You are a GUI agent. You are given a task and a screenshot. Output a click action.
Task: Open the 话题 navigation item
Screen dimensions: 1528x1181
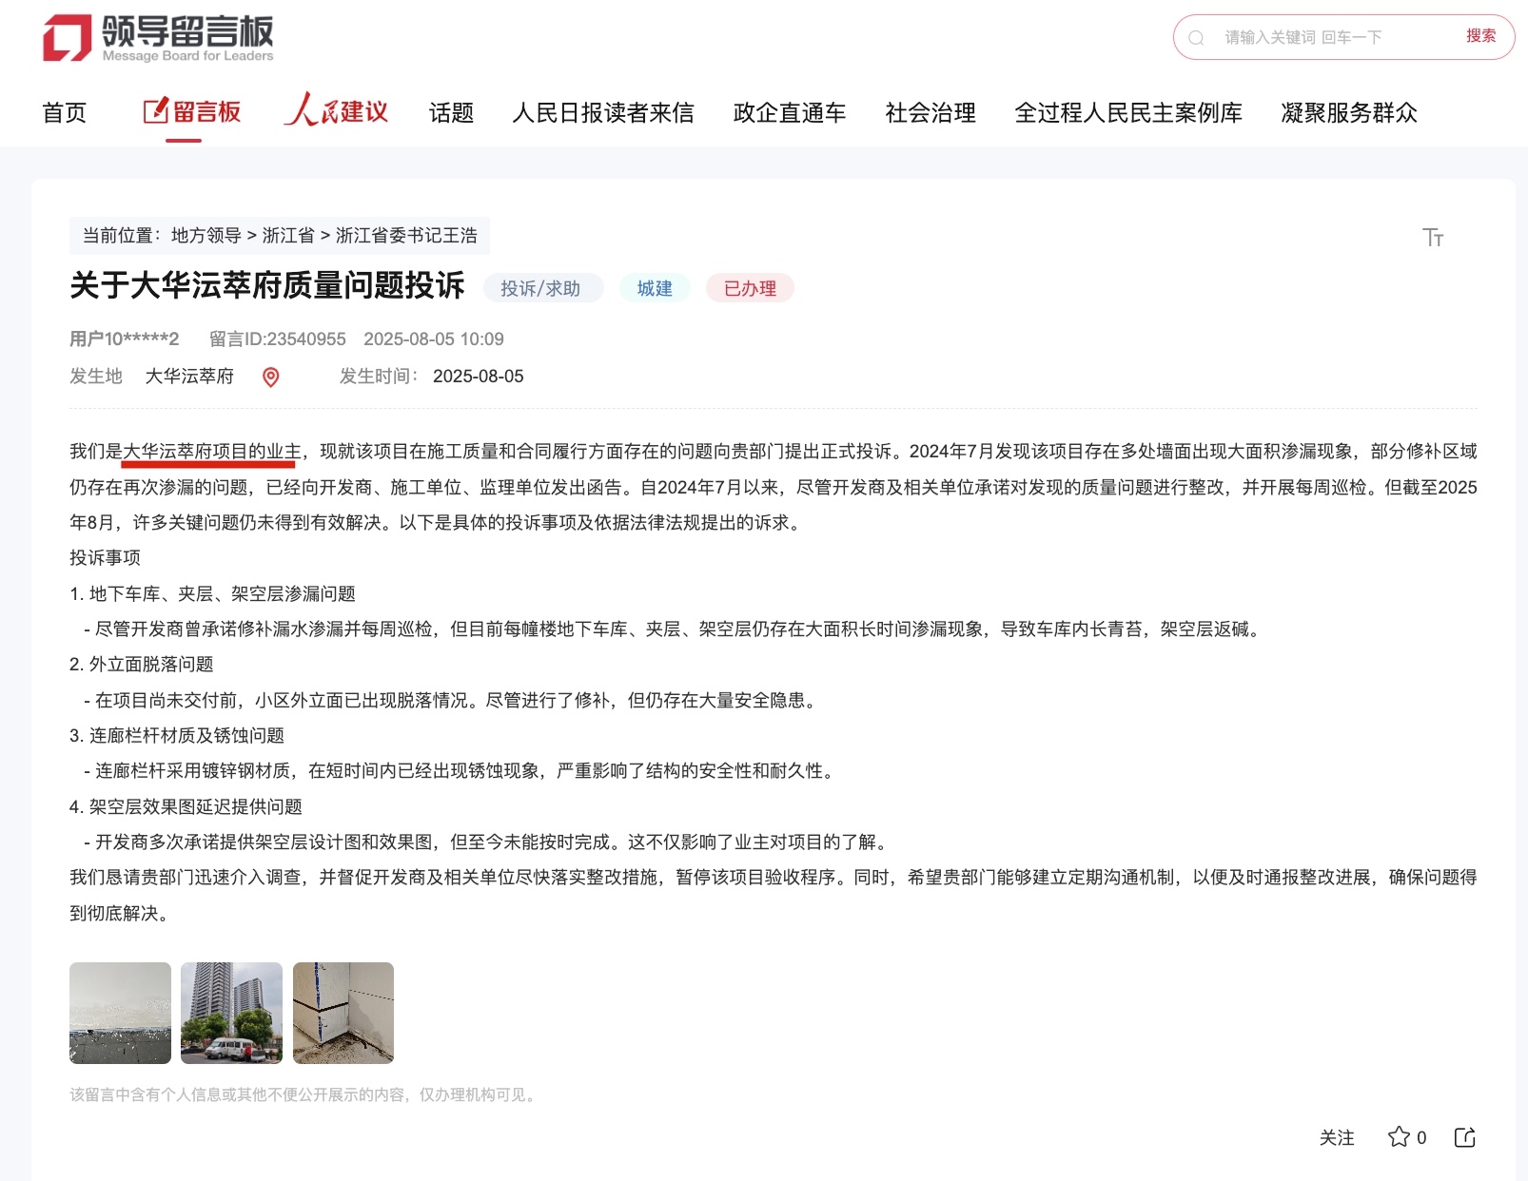coord(451,113)
